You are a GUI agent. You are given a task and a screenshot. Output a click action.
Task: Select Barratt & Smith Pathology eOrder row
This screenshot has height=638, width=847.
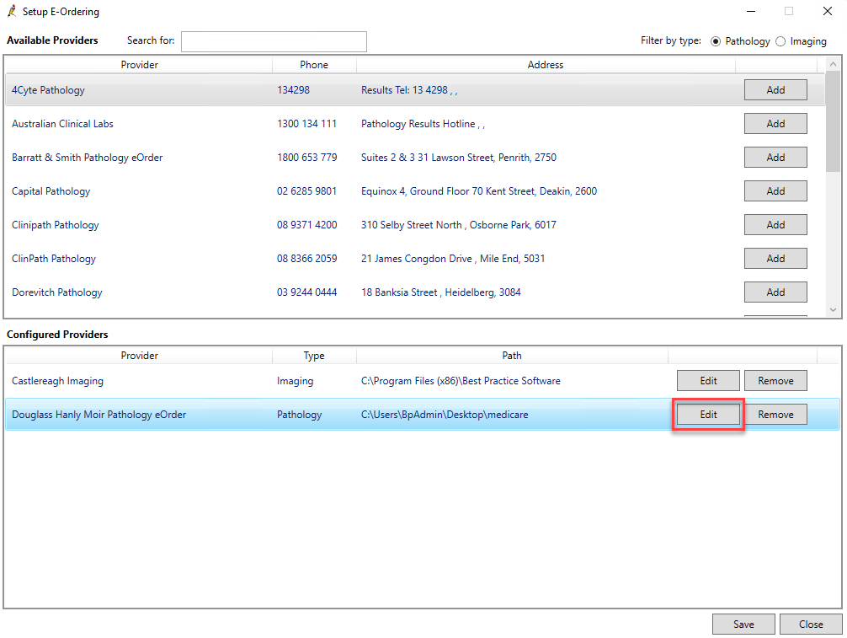[415, 158]
